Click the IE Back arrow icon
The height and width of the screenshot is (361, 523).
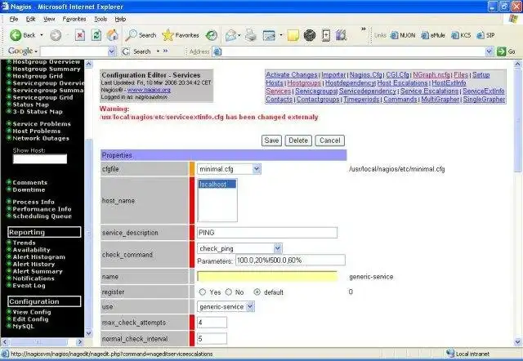coord(16,35)
